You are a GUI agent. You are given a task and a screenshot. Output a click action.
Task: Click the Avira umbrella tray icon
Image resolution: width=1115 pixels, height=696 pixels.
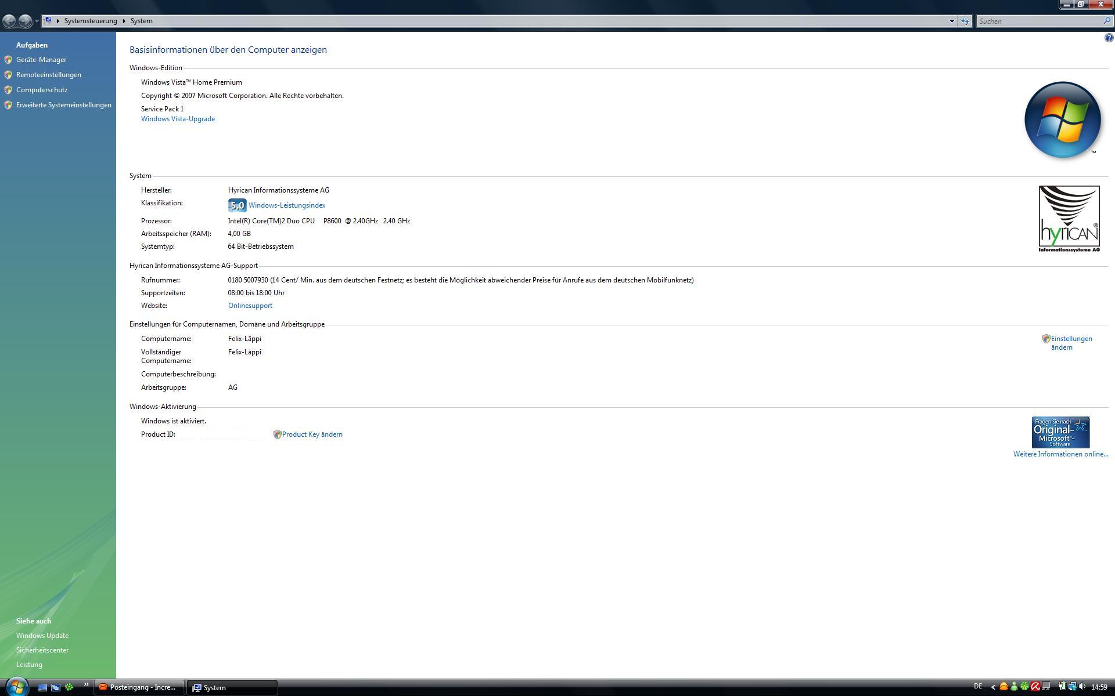click(1035, 687)
